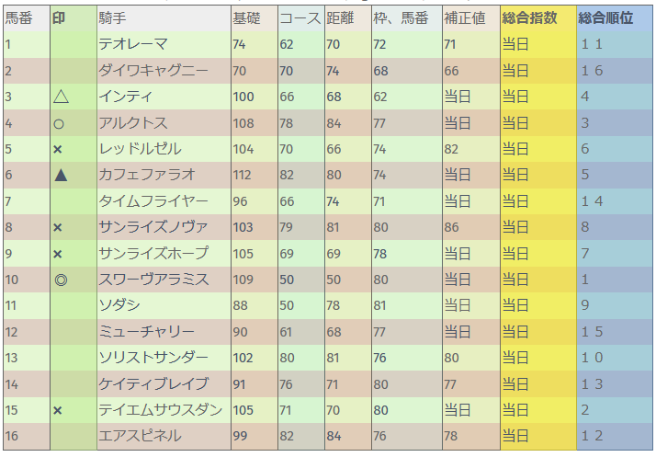
Task: Open the ソダシ horse entry
Action: point(119,305)
